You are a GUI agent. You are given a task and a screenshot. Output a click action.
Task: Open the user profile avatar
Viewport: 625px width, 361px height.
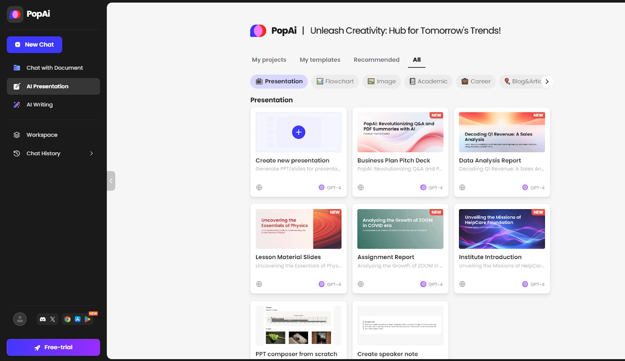pyautogui.click(x=20, y=319)
